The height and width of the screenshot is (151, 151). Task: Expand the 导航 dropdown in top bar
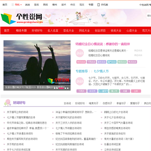(x=18, y=5)
